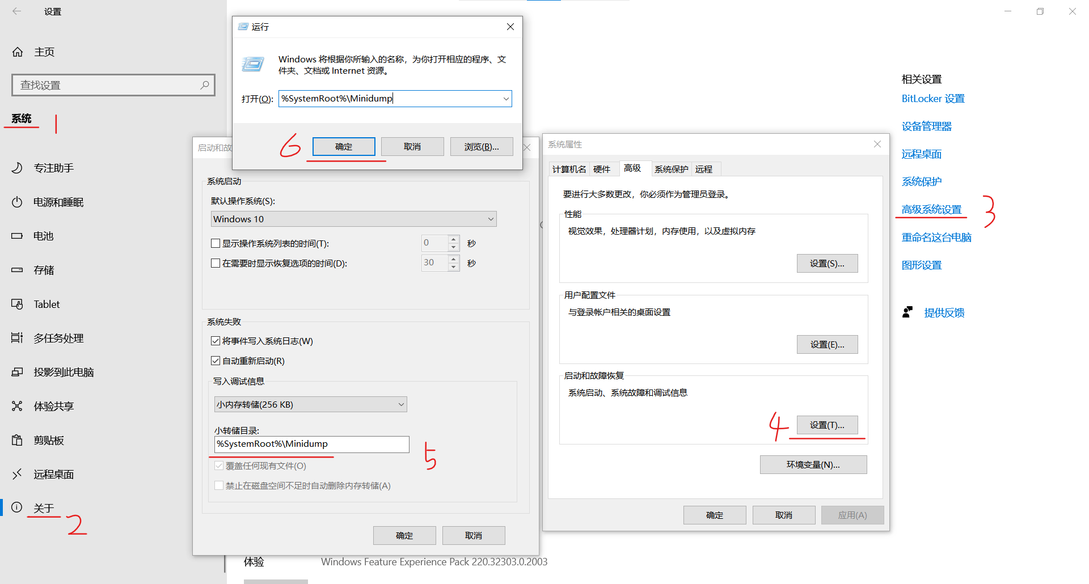Screen dimensions: 1089x584
Task: Open the Tablet icon entry
Action: (17, 304)
